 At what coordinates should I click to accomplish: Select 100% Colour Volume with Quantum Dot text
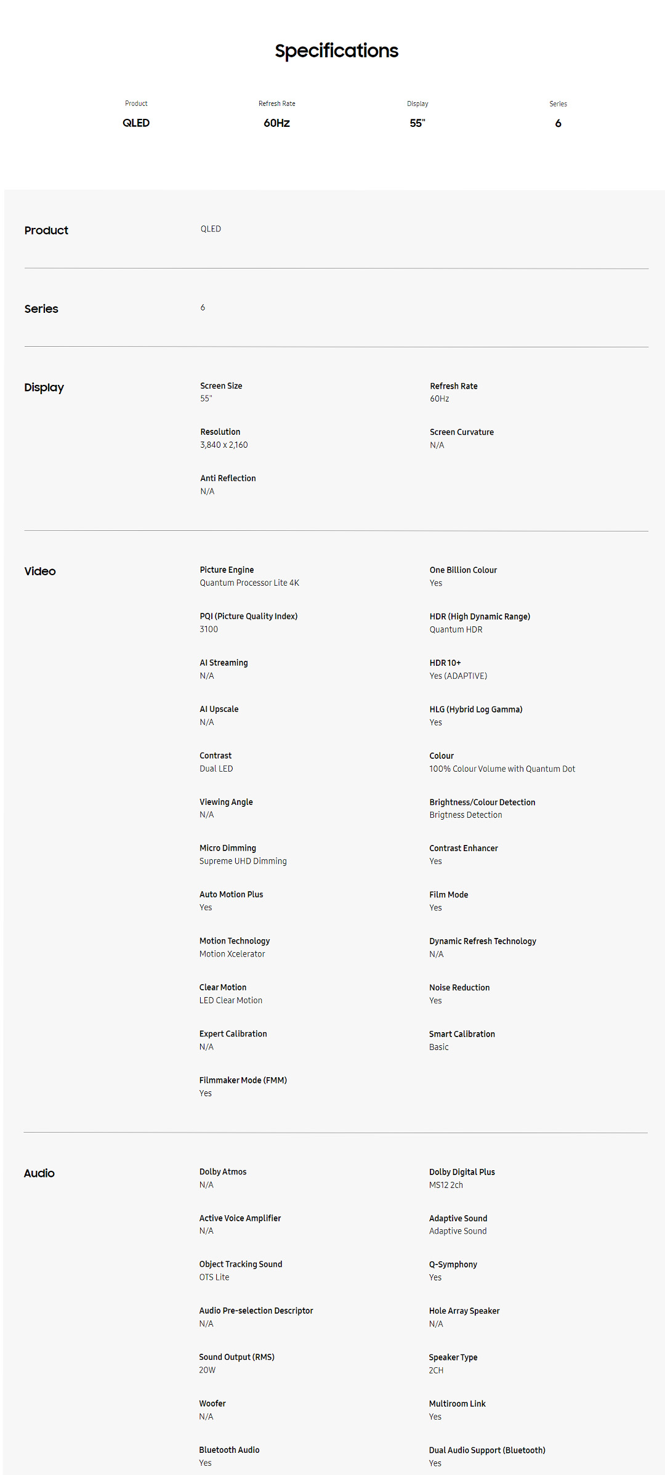pyautogui.click(x=502, y=769)
